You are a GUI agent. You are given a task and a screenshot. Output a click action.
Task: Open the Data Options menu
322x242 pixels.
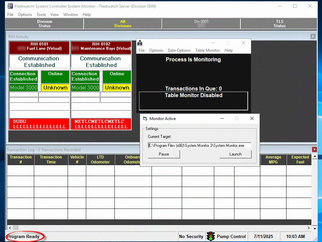pos(179,50)
